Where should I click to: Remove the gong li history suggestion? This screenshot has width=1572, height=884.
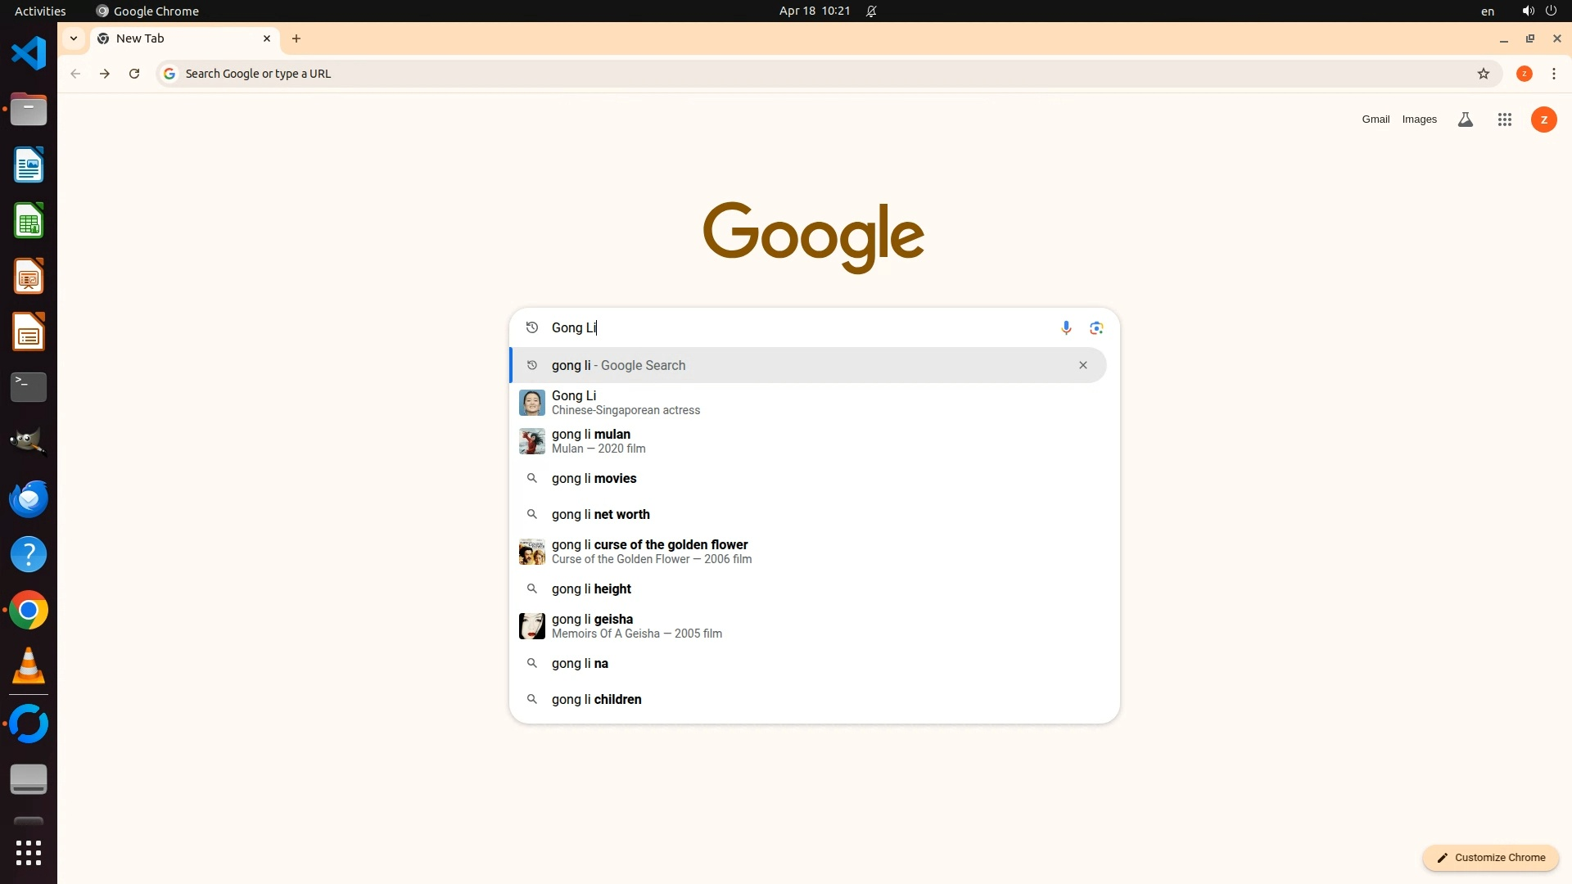[1083, 365]
